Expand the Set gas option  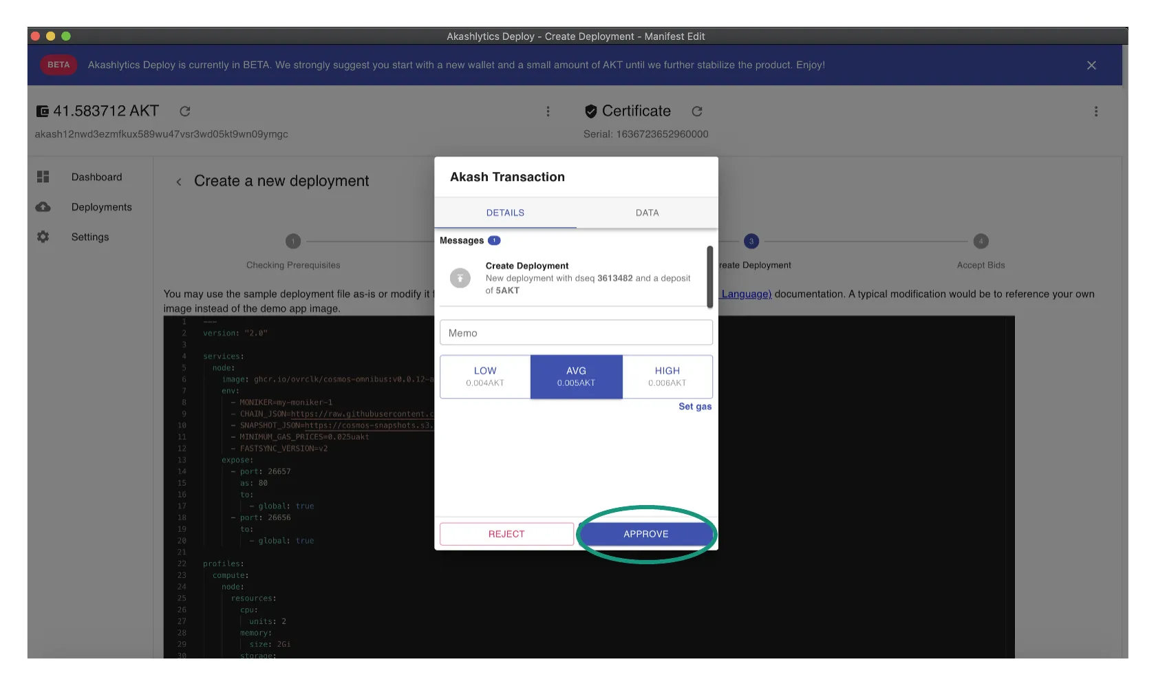point(694,407)
